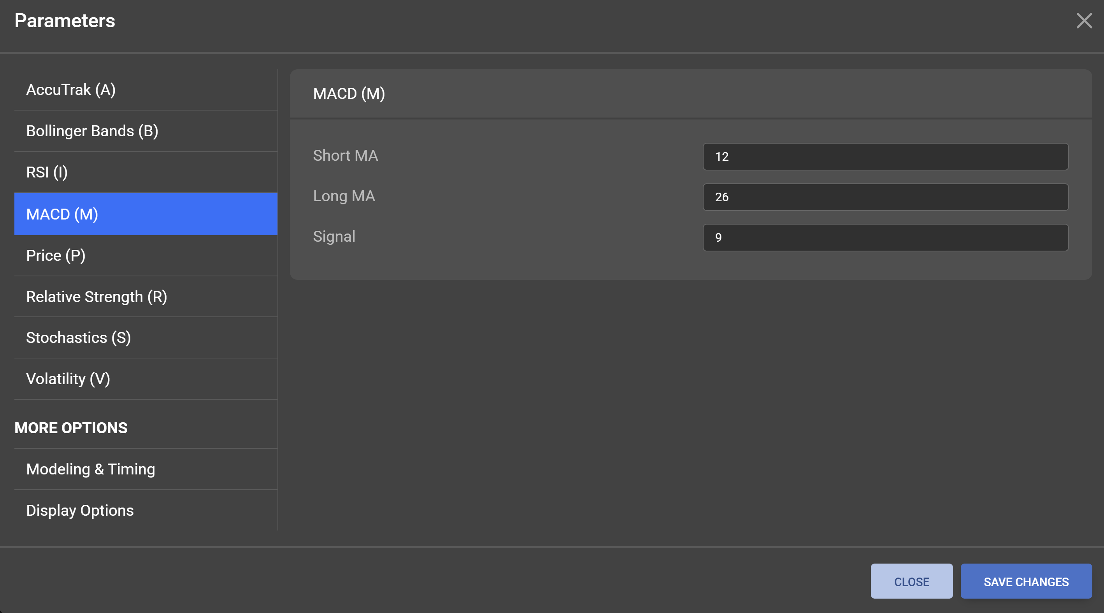Open the AccuTrak (A) settings
Screen dimensions: 1104x613
pos(146,90)
